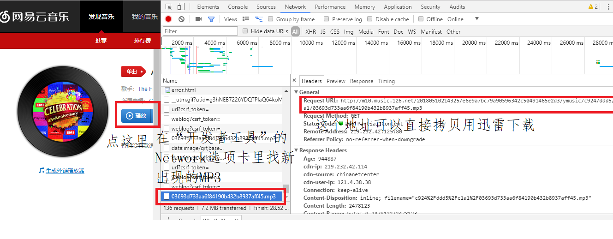Switch to the Security tab
Image resolution: width=613 pixels, height=239 pixels.
(x=430, y=7)
